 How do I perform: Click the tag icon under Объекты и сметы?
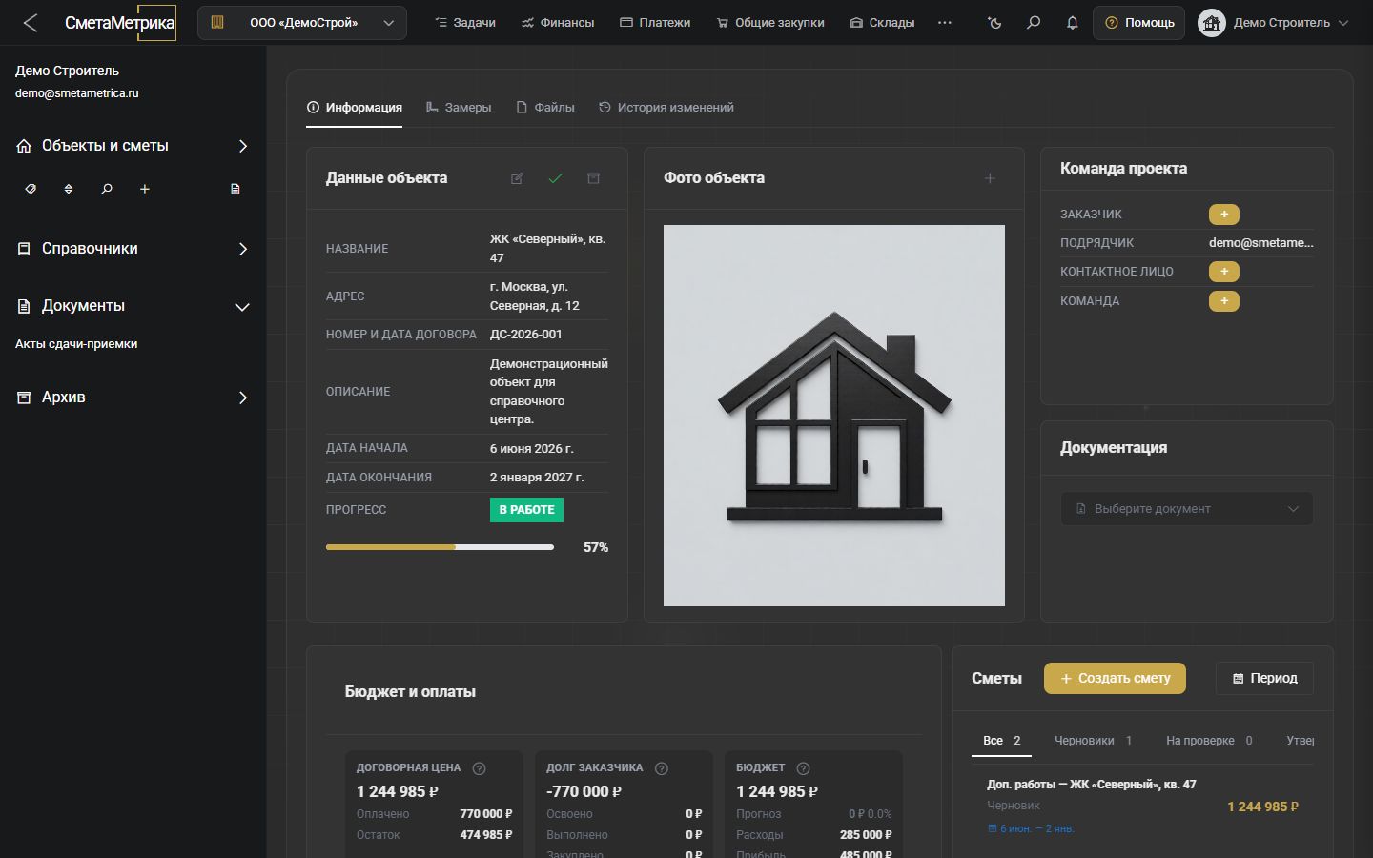31,189
